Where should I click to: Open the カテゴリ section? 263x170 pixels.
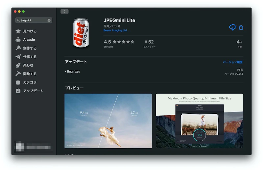click(x=26, y=83)
